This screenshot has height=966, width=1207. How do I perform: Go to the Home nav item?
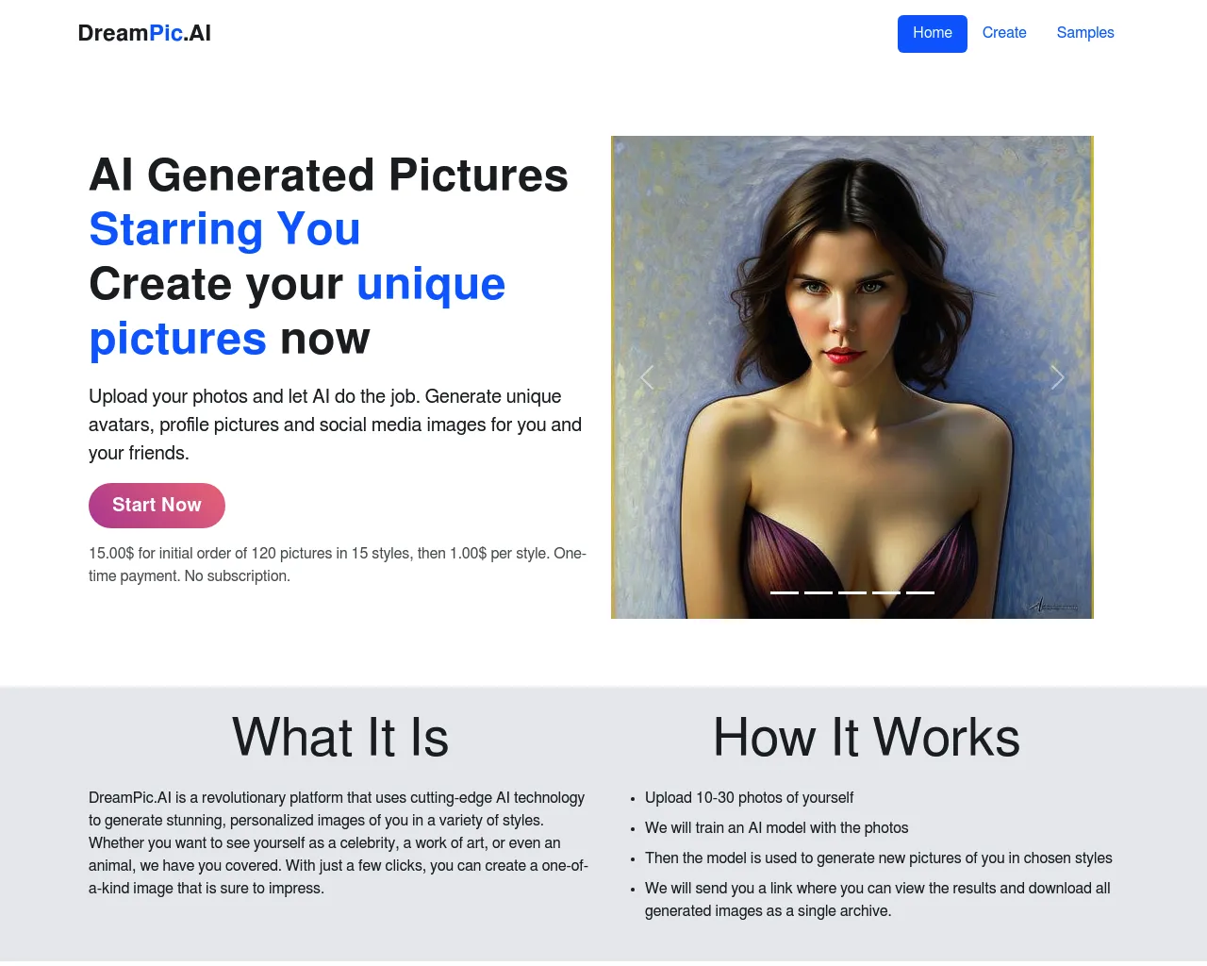[x=933, y=33]
